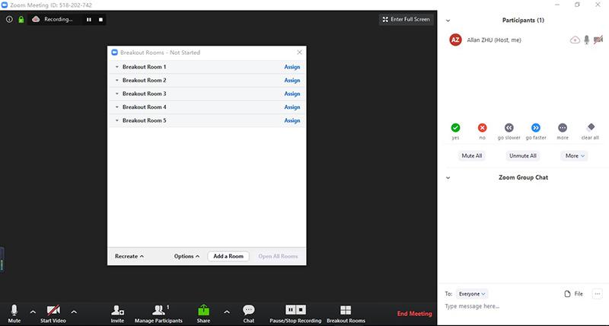Collapse the Breakout Room 3 arrow

117,94
